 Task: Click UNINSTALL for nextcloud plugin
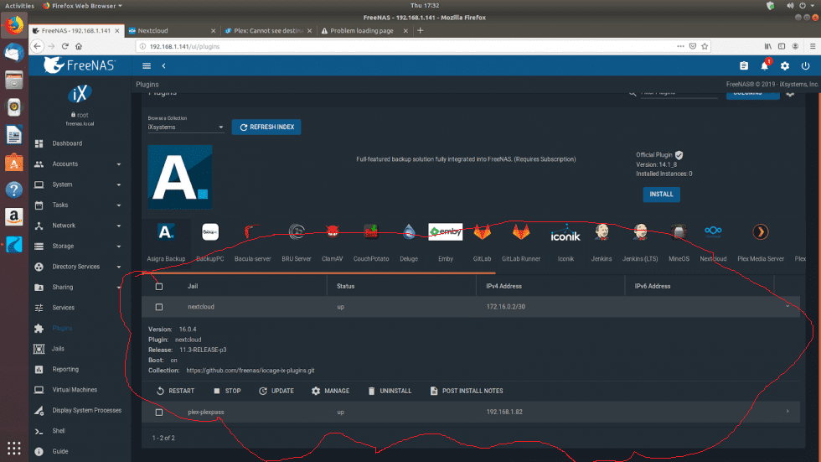[x=390, y=391]
